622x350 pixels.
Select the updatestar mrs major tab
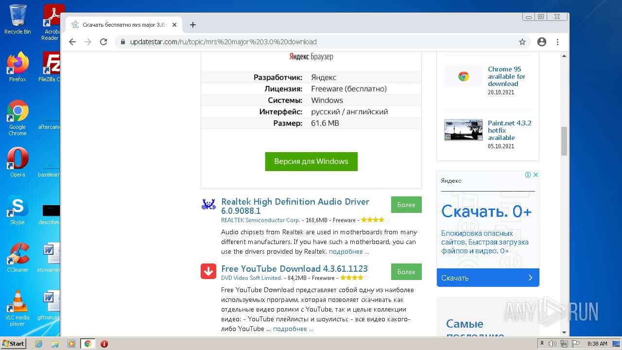coord(124,25)
